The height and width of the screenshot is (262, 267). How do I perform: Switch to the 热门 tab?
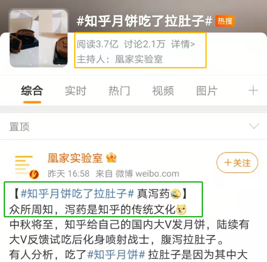point(119,91)
